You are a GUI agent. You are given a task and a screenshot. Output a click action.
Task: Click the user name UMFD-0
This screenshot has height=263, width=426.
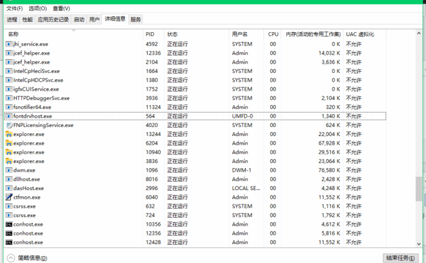243,116
